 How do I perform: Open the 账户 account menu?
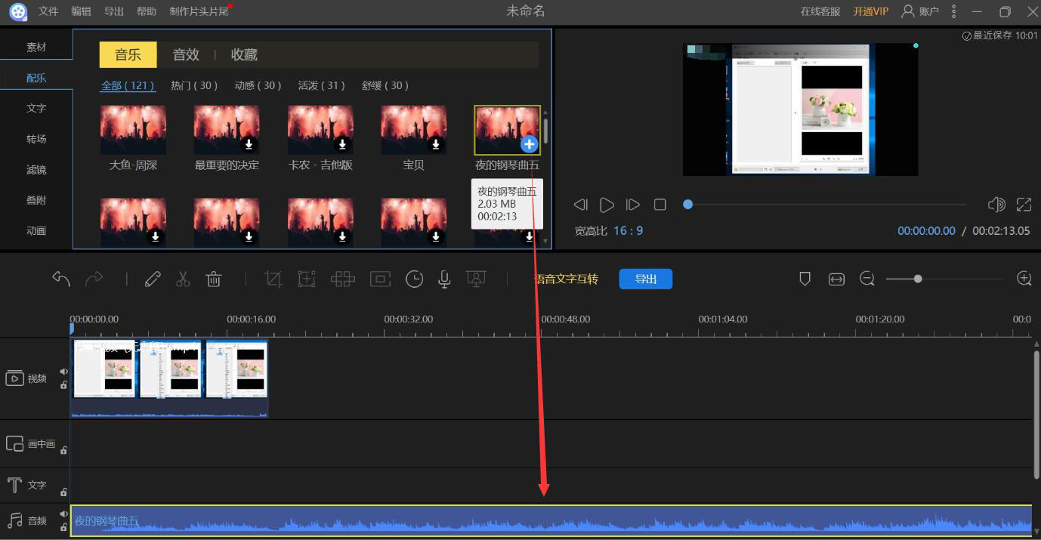921,11
